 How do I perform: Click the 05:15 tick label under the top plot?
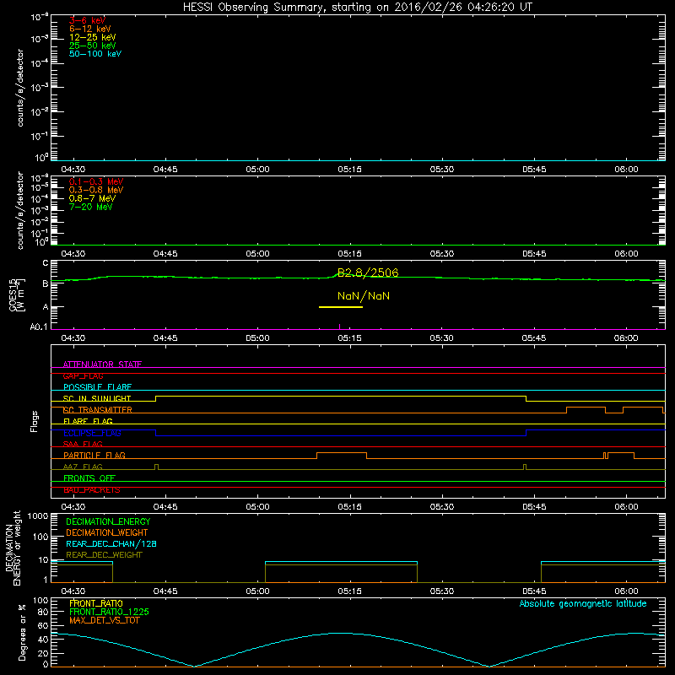(349, 170)
